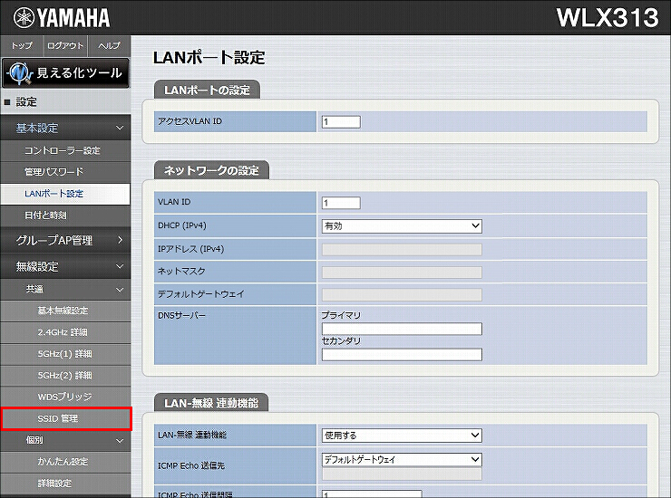The width and height of the screenshot is (671, 498).
Task: Open the ヘルプ help page
Action: click(109, 46)
